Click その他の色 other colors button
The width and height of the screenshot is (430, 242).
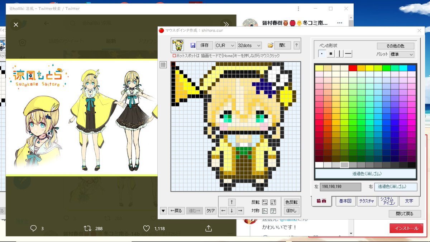point(395,46)
